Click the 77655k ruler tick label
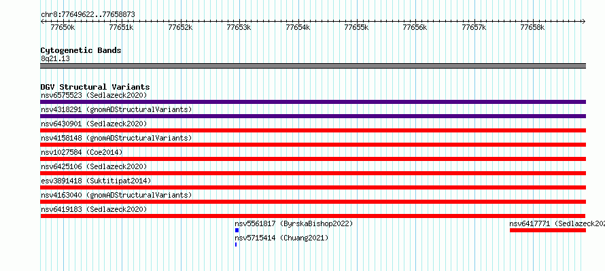The image size is (605, 271). (x=356, y=27)
